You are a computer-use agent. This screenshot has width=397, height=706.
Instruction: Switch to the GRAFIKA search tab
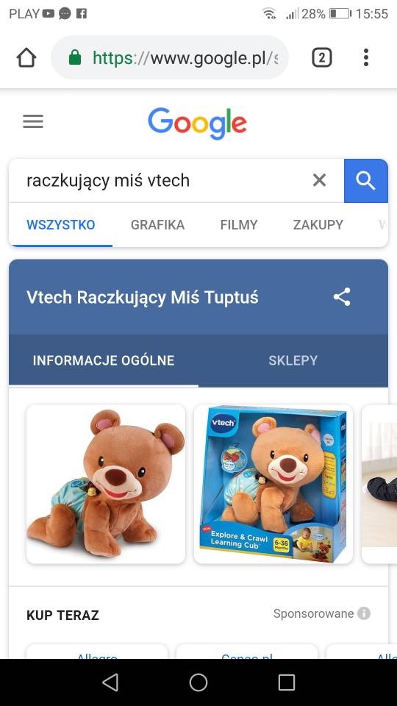point(157,225)
